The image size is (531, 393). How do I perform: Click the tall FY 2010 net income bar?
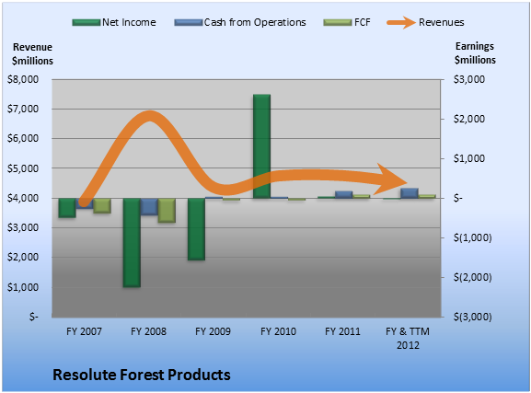tap(261, 146)
